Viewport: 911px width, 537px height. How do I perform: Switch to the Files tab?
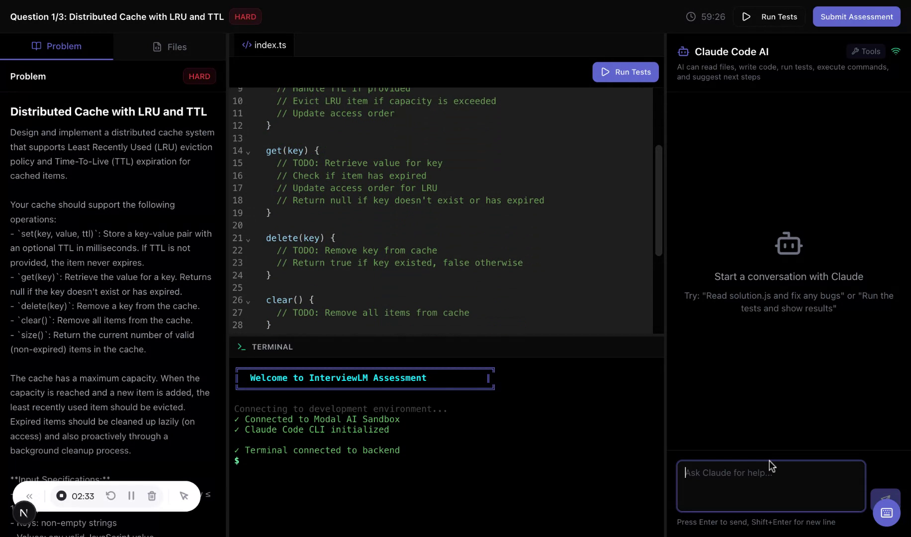tap(170, 46)
